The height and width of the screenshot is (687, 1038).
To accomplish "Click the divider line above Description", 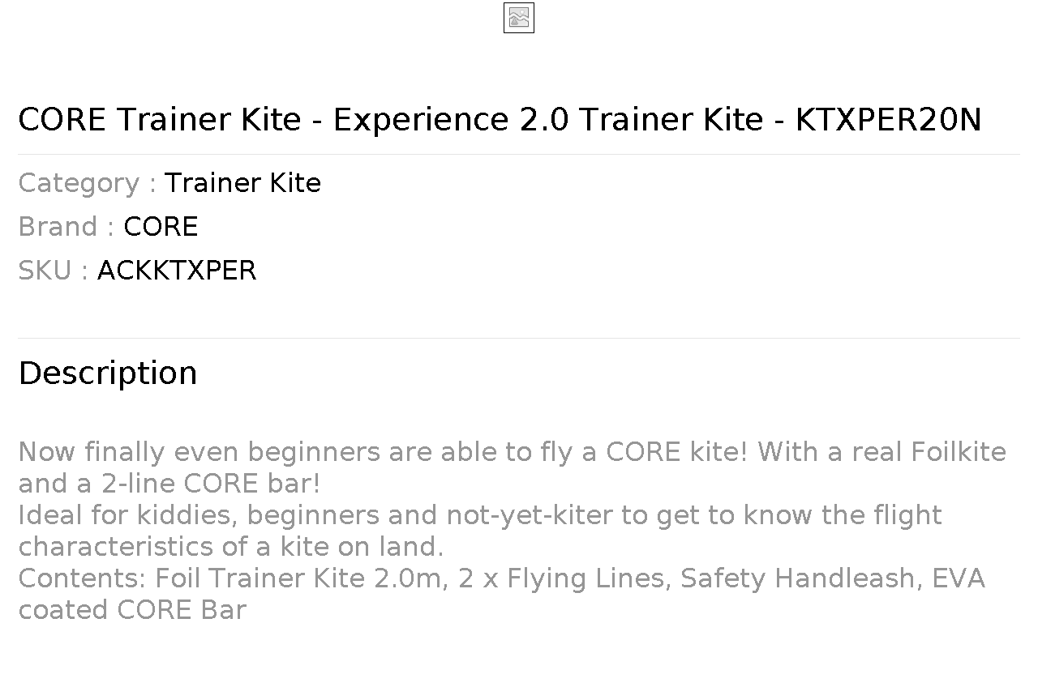I will [519, 338].
